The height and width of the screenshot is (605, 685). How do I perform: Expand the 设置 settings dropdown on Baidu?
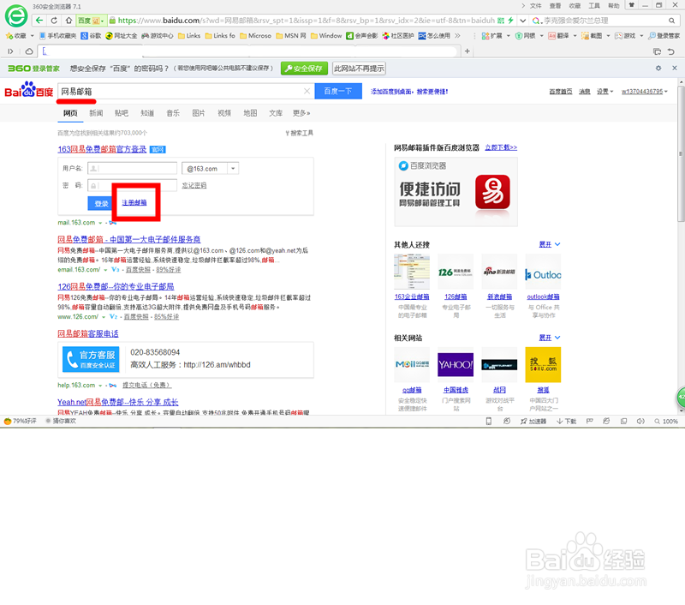605,92
